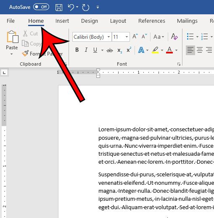Click the Save floppy disk icon
This screenshot has width=214, height=218.
(x=59, y=7)
